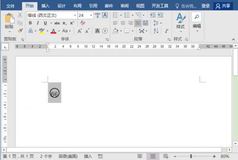
Task: Click the Shading paint bucket
Action: point(116,31)
